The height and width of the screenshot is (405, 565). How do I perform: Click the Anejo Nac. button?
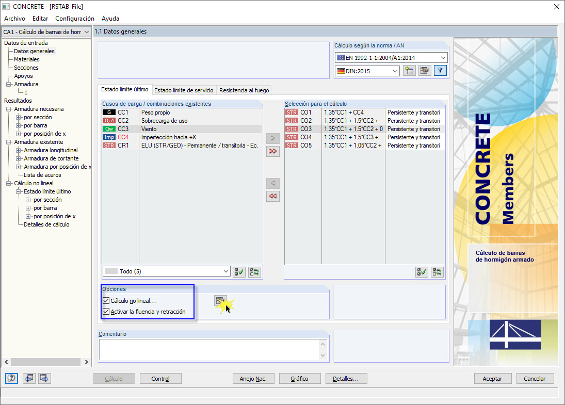click(x=253, y=379)
